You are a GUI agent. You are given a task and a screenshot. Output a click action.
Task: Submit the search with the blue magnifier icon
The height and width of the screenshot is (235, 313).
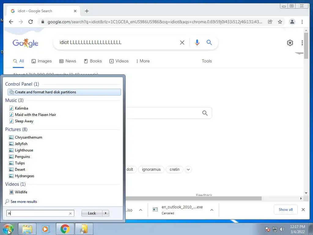click(x=209, y=42)
